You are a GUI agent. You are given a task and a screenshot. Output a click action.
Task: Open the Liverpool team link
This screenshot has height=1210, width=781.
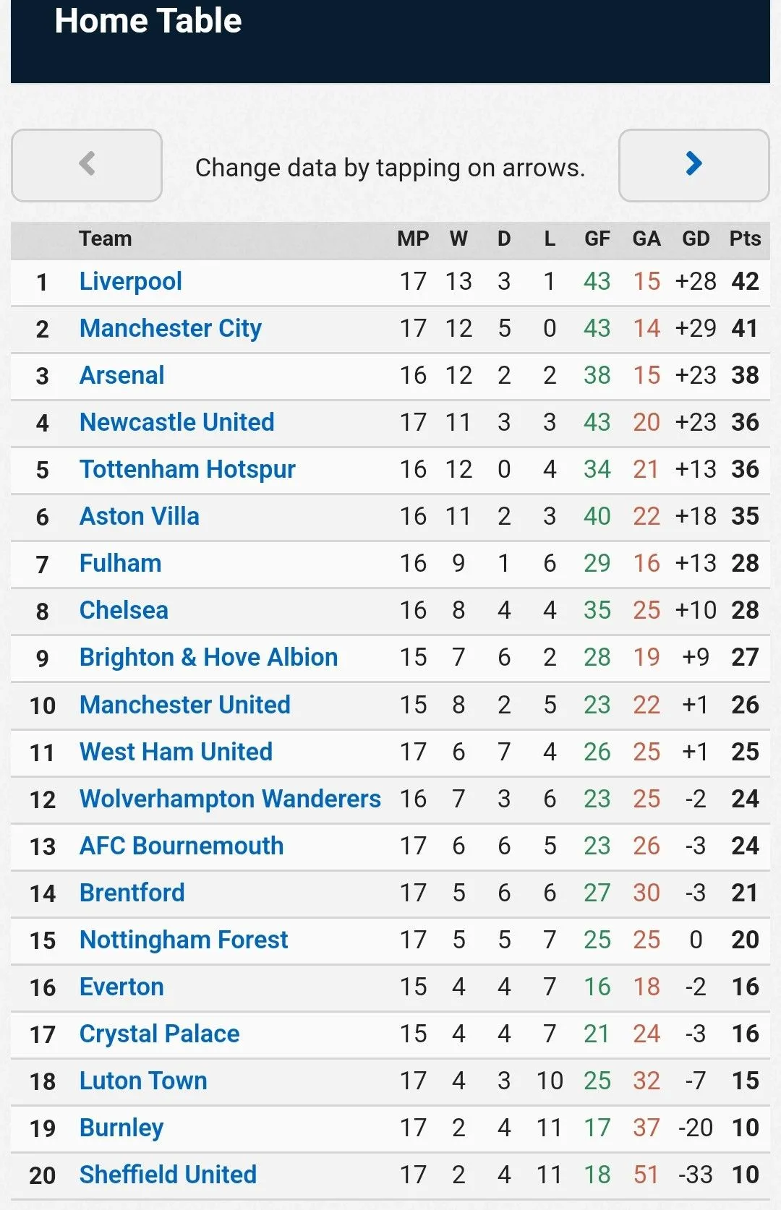[130, 281]
